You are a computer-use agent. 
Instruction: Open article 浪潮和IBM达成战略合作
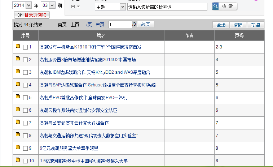[x=95, y=72]
